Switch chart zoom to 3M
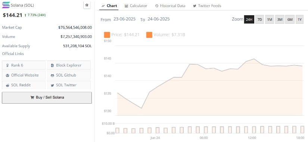This screenshot has height=142, width=308. pos(280,19)
